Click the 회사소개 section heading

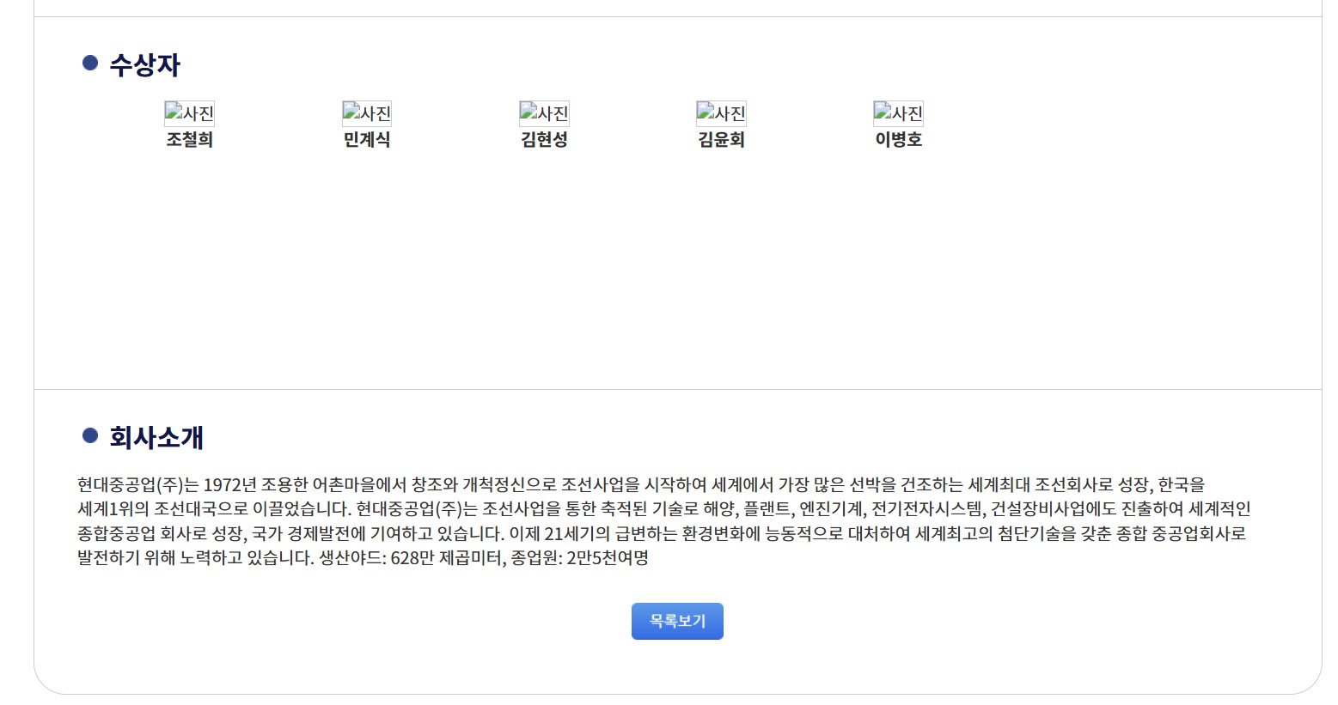click(156, 437)
